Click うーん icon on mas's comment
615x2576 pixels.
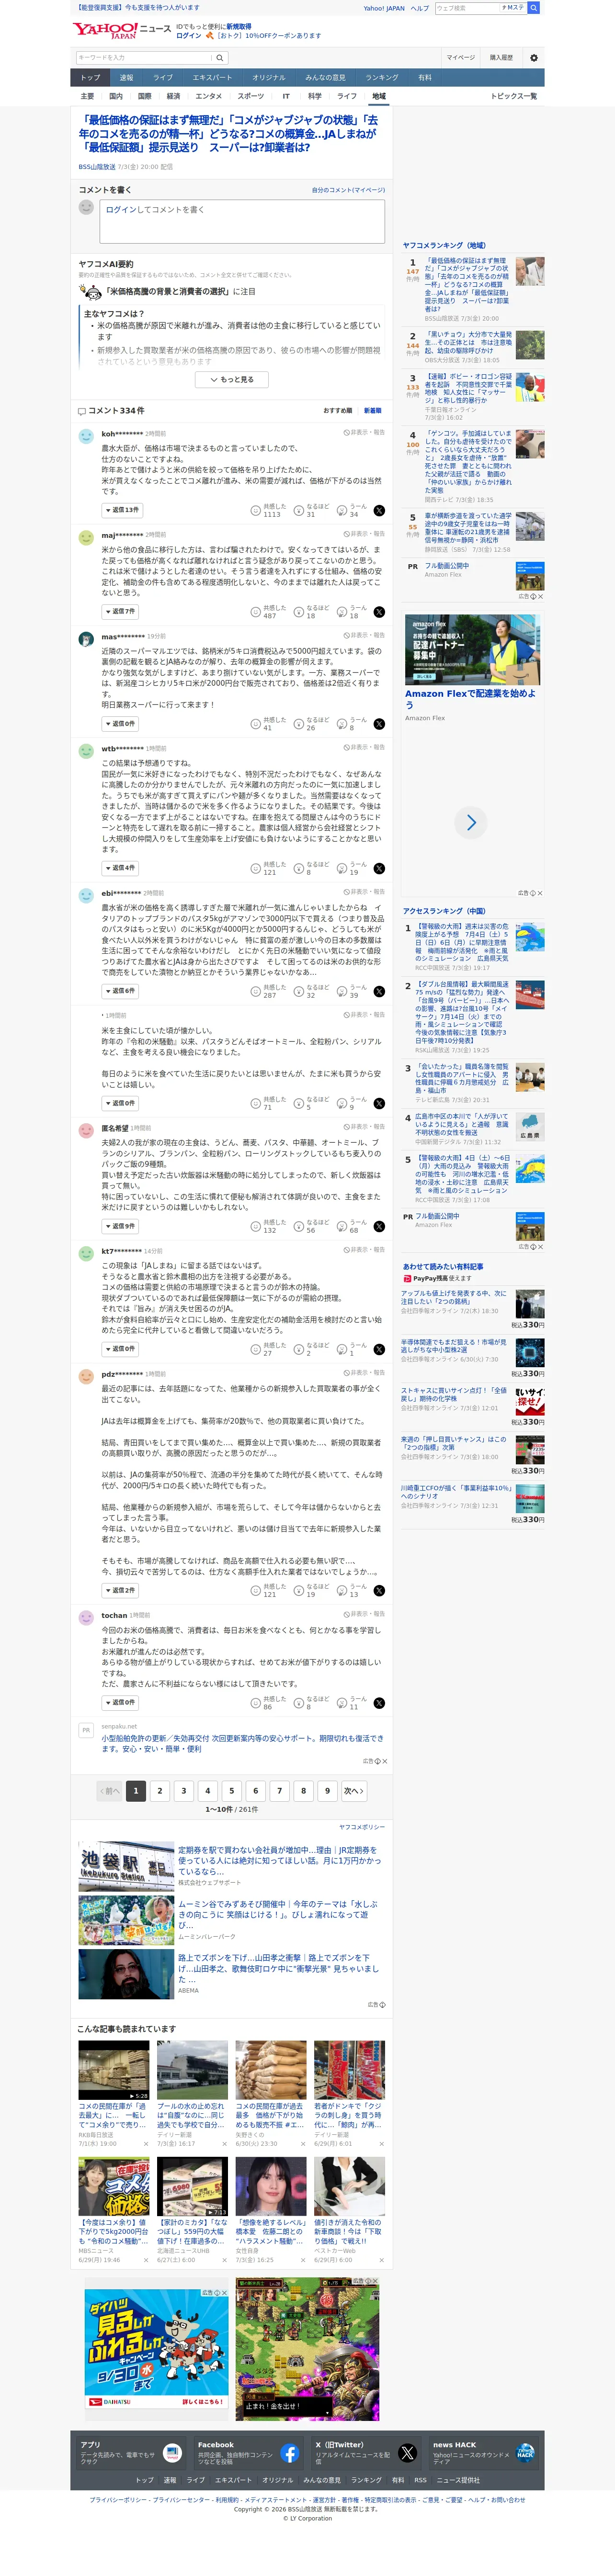(342, 724)
